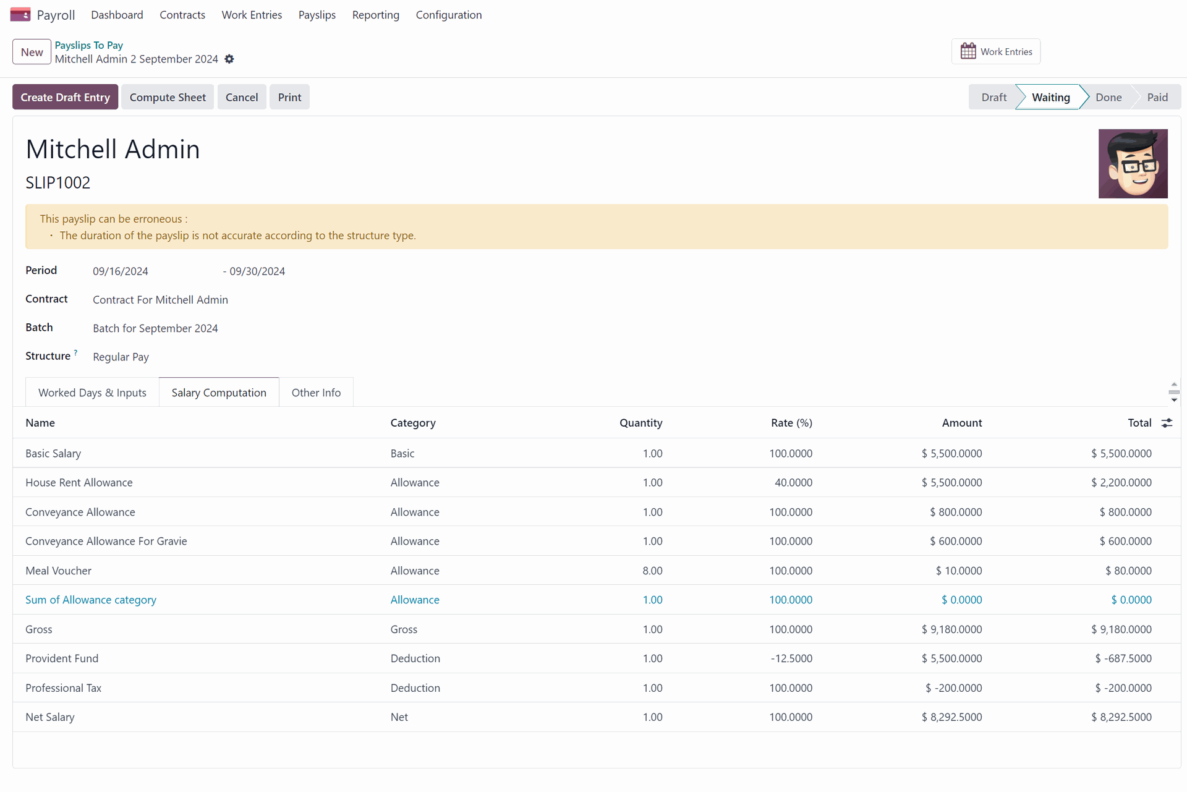Screen dimensions: 1187x792
Task: Select the Draft status stage
Action: (x=993, y=97)
